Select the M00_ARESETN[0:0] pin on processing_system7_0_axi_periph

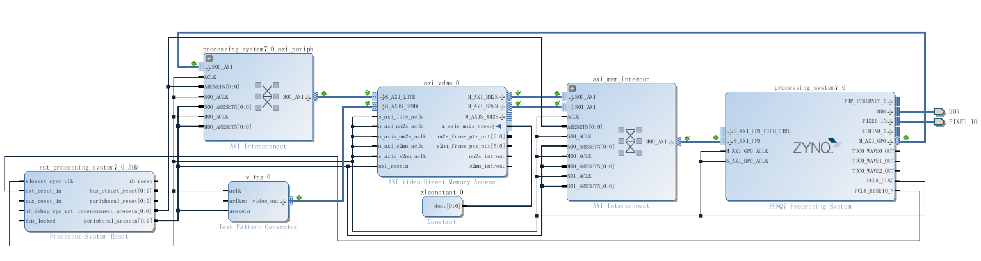click(228, 127)
